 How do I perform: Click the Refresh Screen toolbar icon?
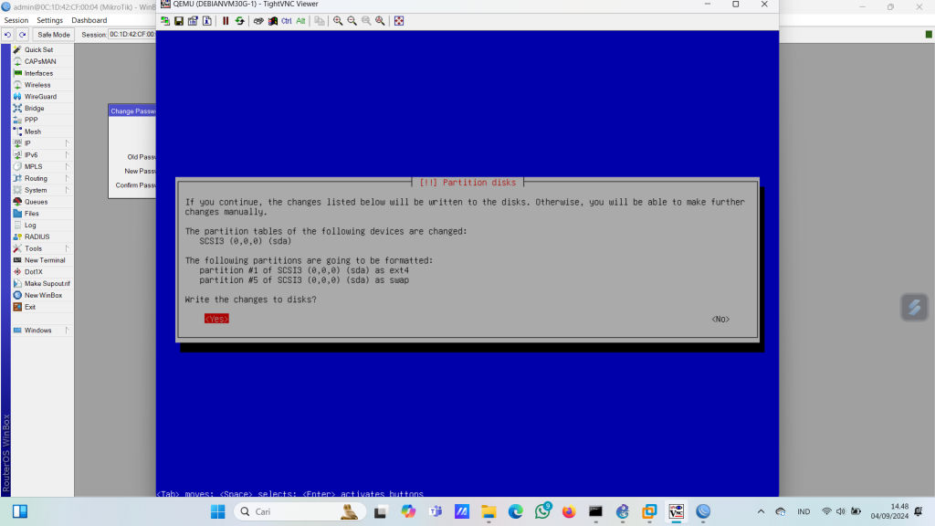[x=239, y=21]
